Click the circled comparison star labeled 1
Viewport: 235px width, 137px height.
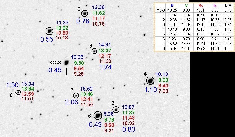click(50, 31)
